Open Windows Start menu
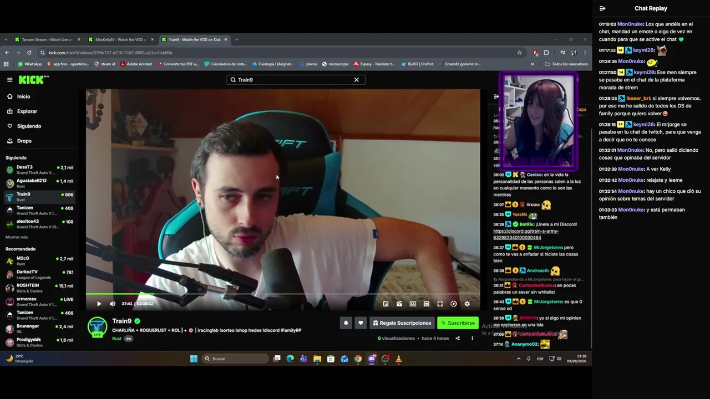Screen dimensions: 710x399 tap(194, 359)
